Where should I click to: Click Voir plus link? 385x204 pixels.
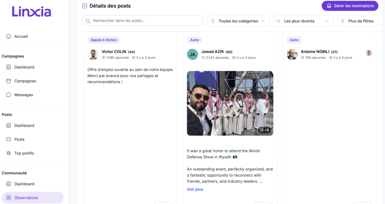195,189
